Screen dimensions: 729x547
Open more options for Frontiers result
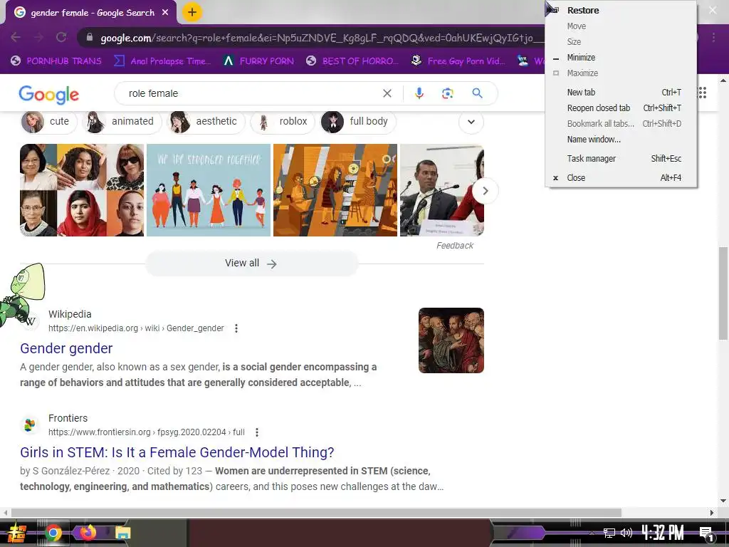pyautogui.click(x=256, y=432)
